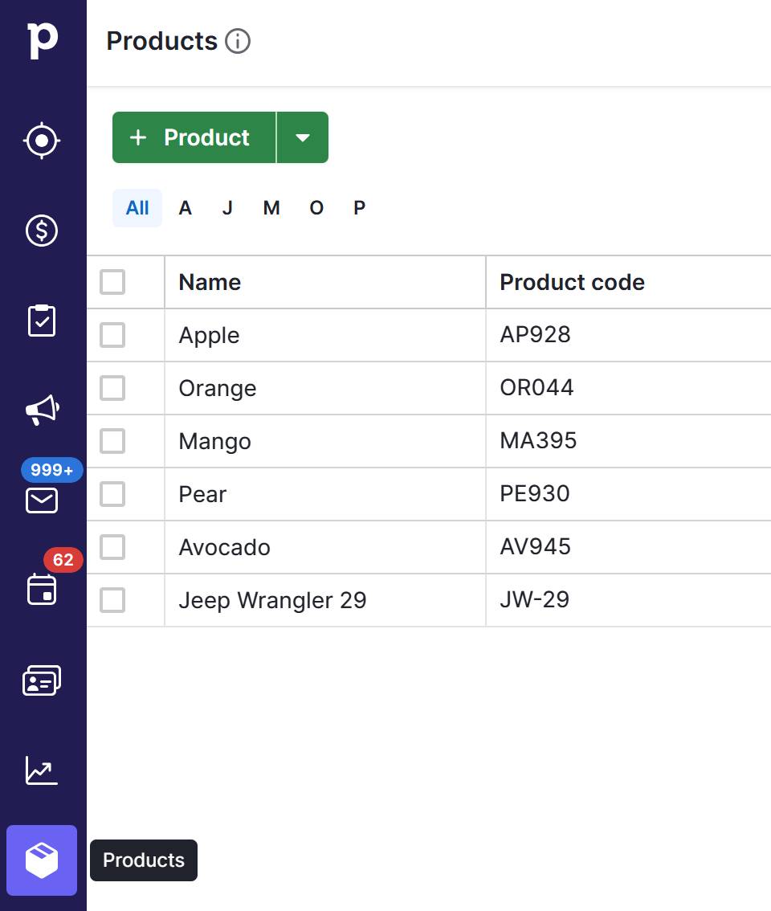Click product code JW-29

(535, 599)
